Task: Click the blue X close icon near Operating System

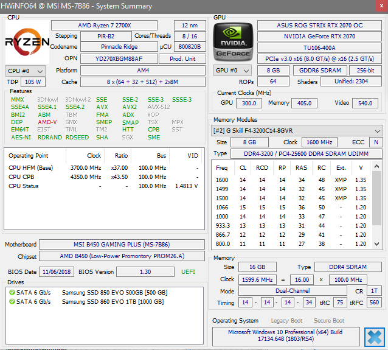Action: [x=375, y=337]
